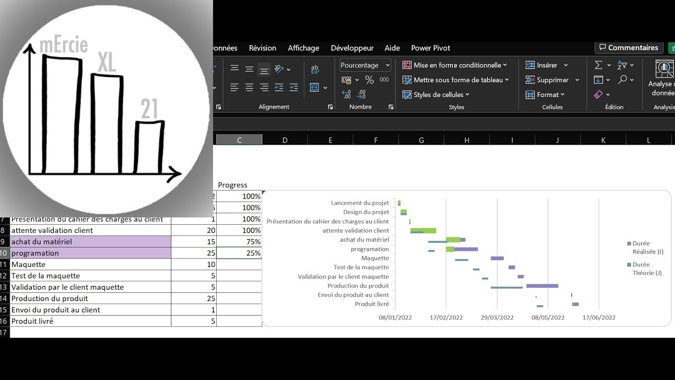Viewport: 675px width, 380px height.
Task: Click the Find and Select magnifier icon
Action: (623, 80)
